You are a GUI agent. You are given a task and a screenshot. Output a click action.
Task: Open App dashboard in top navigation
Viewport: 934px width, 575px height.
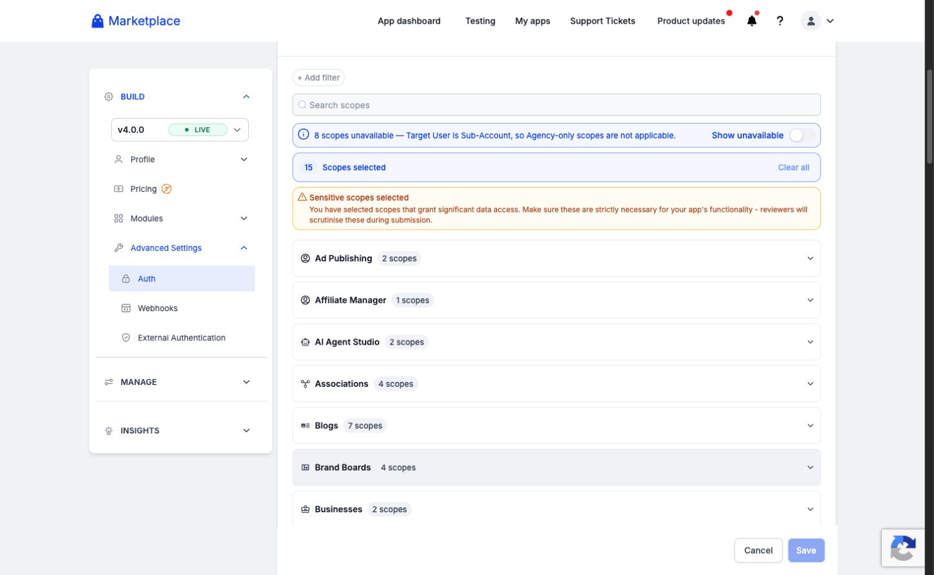click(409, 21)
